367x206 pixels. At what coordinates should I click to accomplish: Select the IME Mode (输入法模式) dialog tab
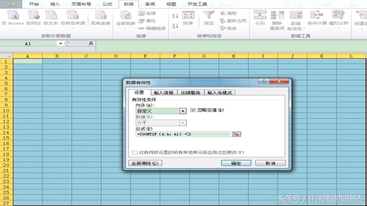pyautogui.click(x=220, y=93)
